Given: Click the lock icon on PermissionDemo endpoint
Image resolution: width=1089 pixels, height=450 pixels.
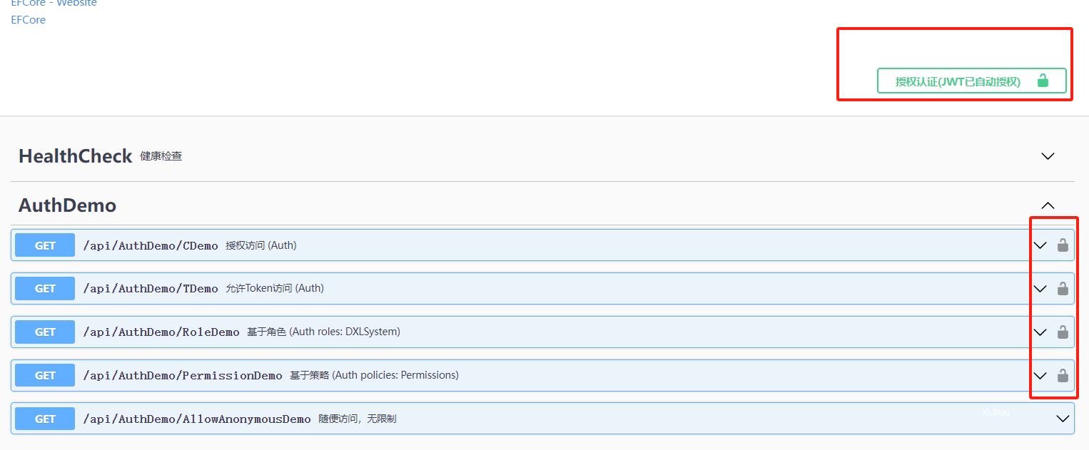Looking at the screenshot, I should tap(1063, 376).
